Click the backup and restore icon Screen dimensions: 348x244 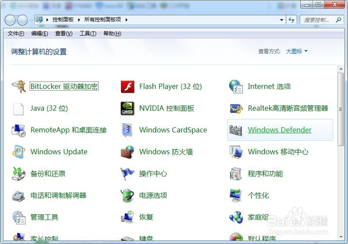click(x=19, y=173)
